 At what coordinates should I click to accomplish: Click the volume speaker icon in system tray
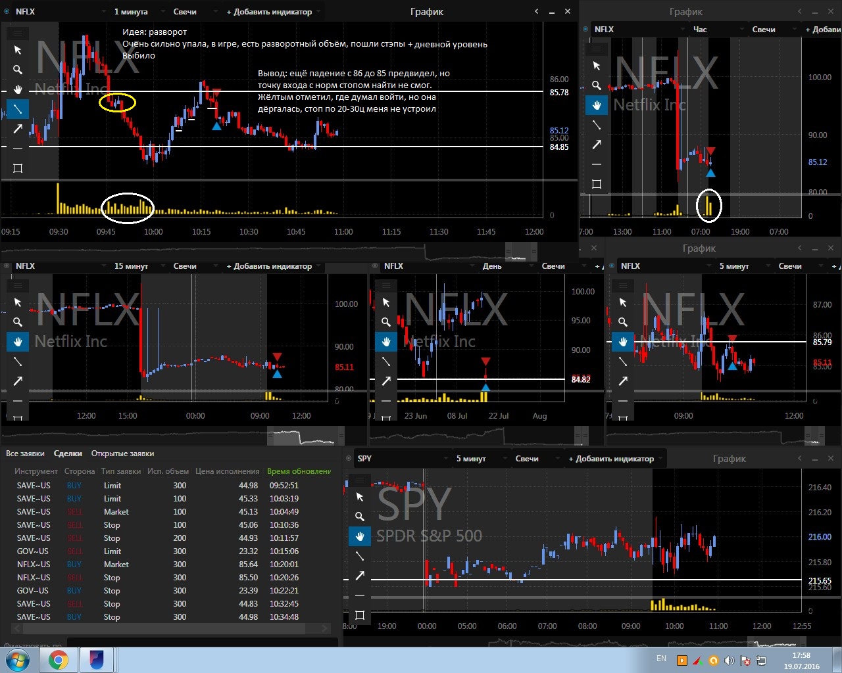[729, 660]
